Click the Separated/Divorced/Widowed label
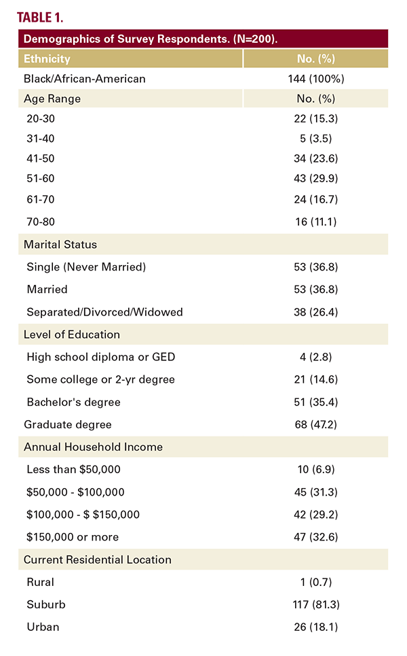 coord(105,312)
